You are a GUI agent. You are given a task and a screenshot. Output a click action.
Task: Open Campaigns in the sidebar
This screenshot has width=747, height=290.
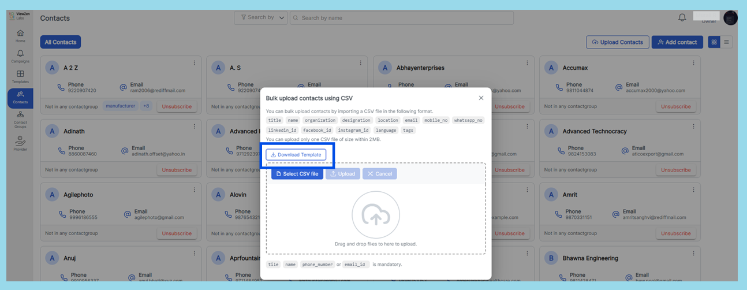click(20, 57)
